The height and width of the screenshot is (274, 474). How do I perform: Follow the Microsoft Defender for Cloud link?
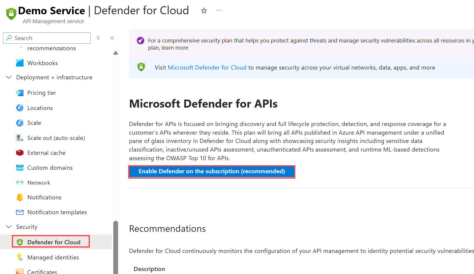pyautogui.click(x=207, y=67)
